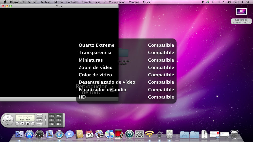Open Dashboard from the Dock
Image resolution: width=253 pixels, height=142 pixels.
(x=39, y=134)
